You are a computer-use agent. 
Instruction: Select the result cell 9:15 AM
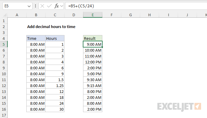coord(93,86)
